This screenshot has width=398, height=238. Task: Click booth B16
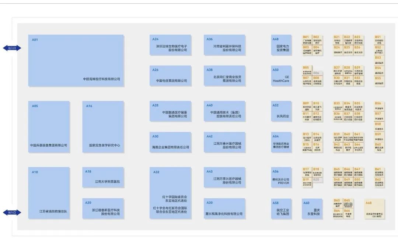point(317,147)
